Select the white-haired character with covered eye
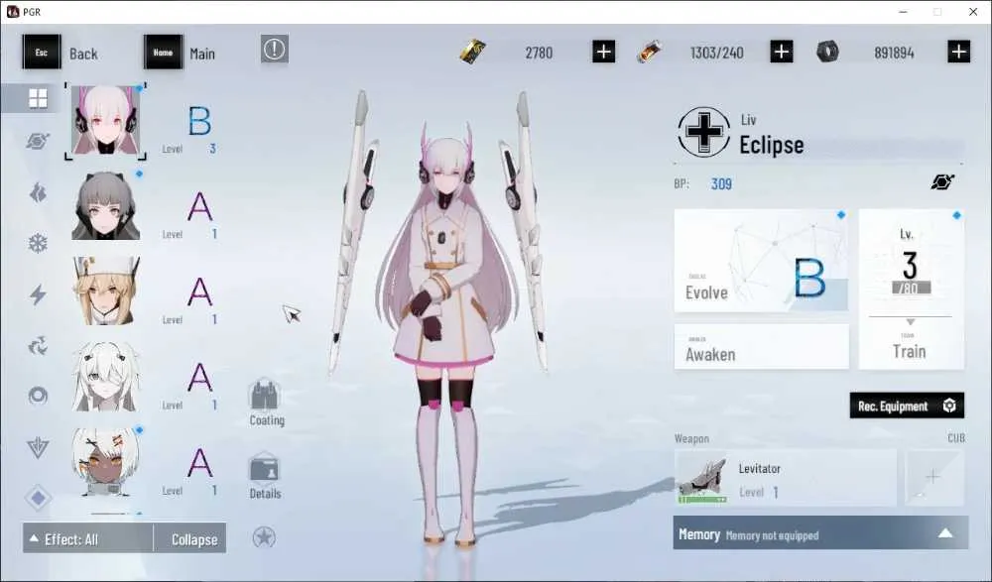 pyautogui.click(x=106, y=377)
